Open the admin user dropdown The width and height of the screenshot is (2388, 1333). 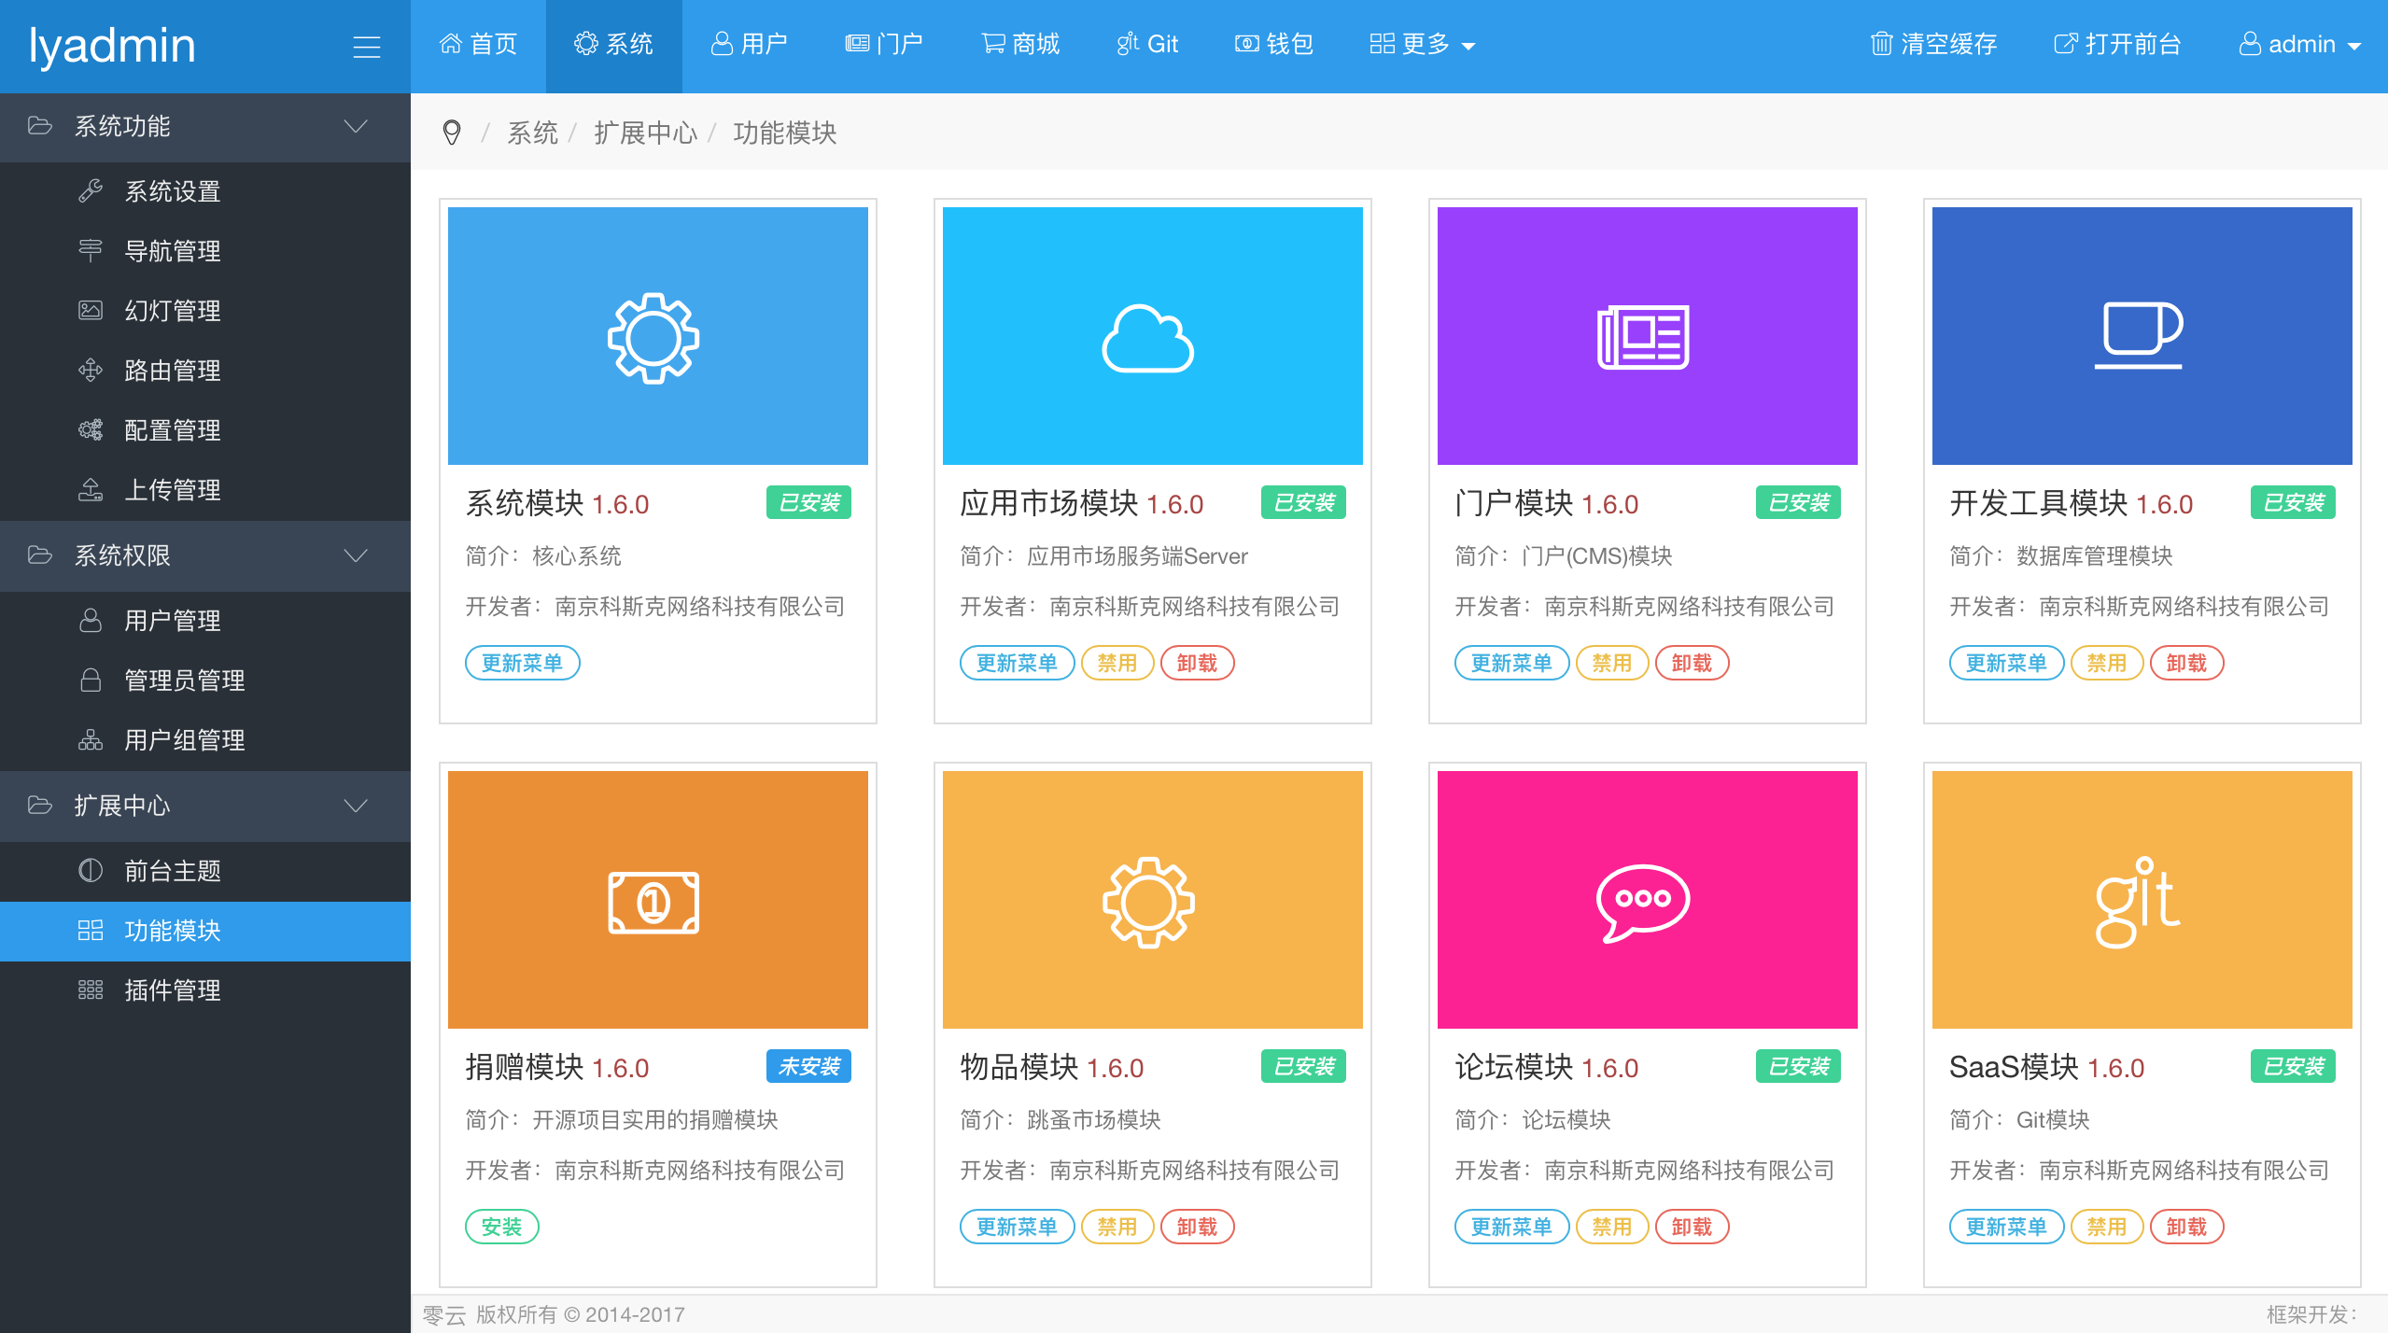pos(2300,44)
